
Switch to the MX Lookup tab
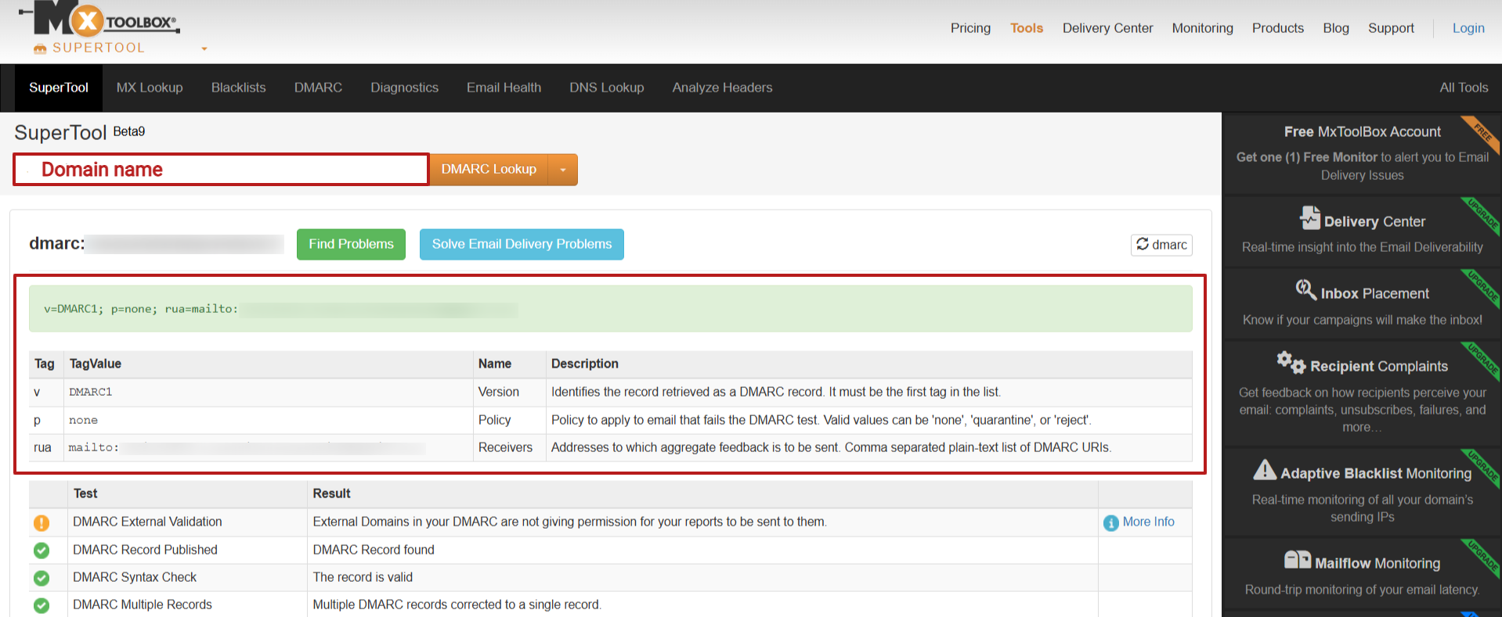(150, 88)
